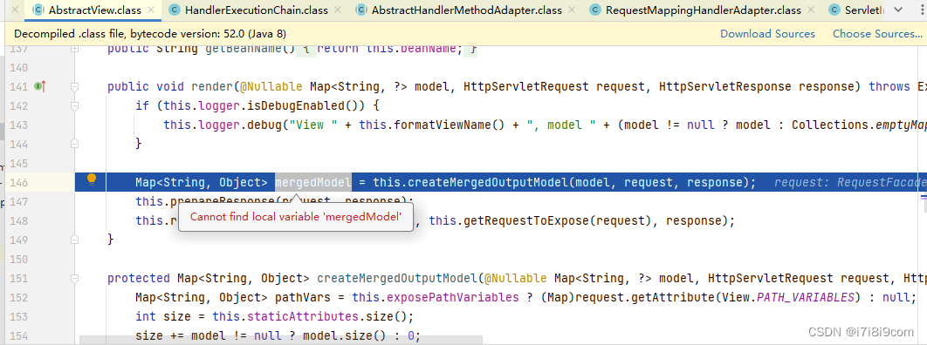The width and height of the screenshot is (927, 345).
Task: Expand the folded getBeanName method on line 137
Action: coord(74,49)
